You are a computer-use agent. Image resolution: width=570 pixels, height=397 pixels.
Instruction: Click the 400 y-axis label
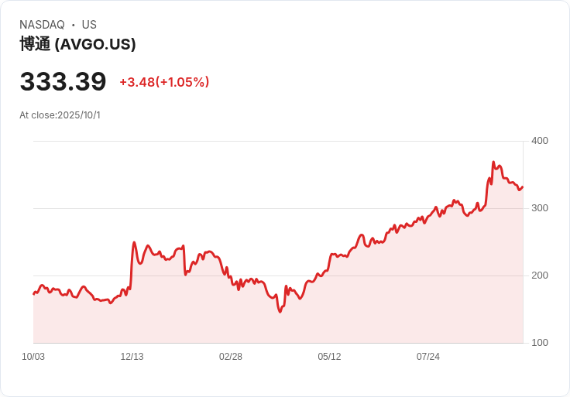[539, 141]
